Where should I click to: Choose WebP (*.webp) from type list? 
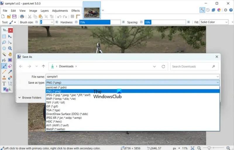click(x=133, y=129)
